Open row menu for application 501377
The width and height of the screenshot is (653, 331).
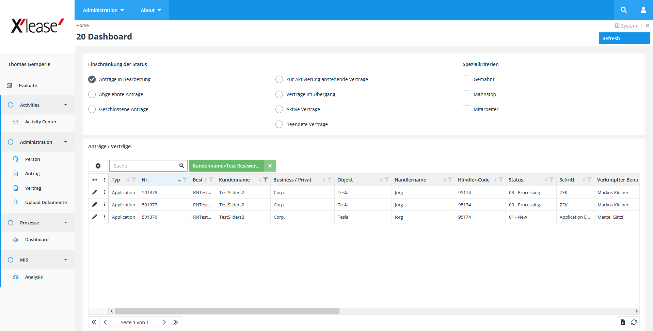[x=105, y=205]
